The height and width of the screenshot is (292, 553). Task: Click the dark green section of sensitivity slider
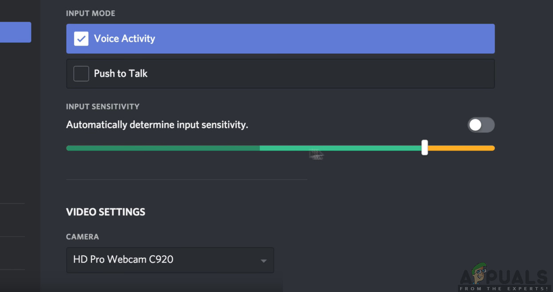pyautogui.click(x=163, y=148)
